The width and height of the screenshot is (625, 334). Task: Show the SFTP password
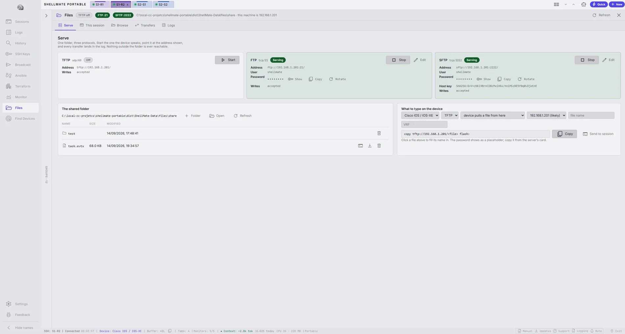pyautogui.click(x=484, y=79)
